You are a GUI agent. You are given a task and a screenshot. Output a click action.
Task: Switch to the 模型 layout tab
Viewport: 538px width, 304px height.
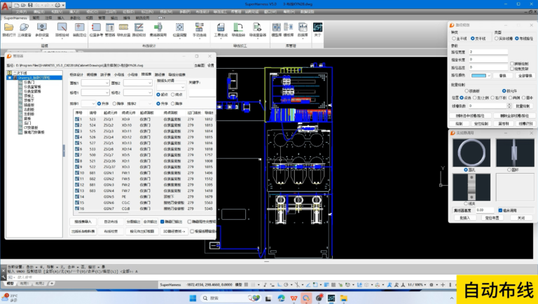pyautogui.click(x=11, y=284)
